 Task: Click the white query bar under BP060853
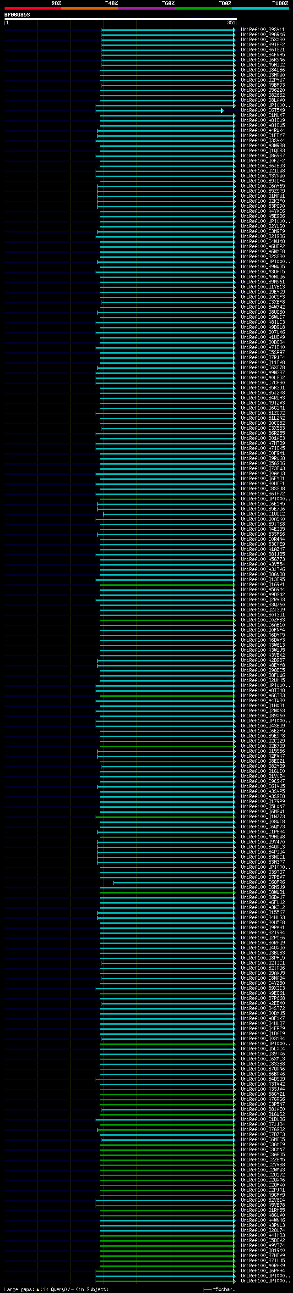121,19
